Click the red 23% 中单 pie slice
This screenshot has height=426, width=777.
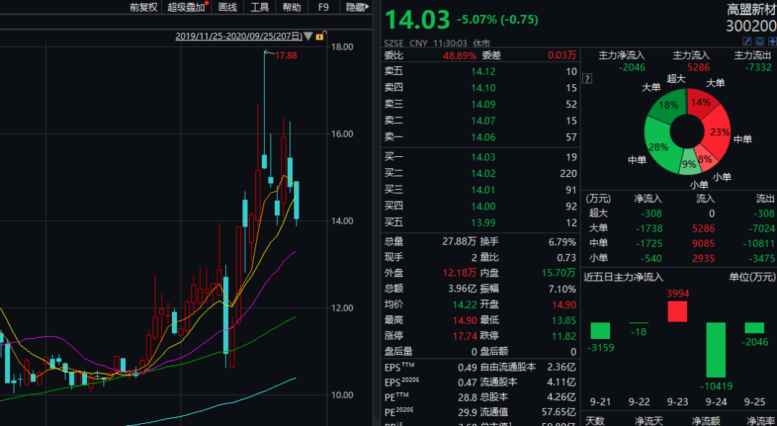(718, 132)
